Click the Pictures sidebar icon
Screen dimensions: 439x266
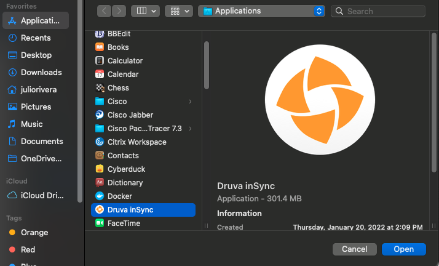coord(12,107)
